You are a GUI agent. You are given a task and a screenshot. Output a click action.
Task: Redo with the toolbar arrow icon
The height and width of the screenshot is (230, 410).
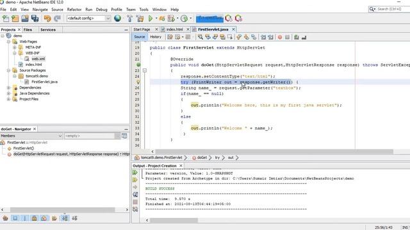coord(57,19)
